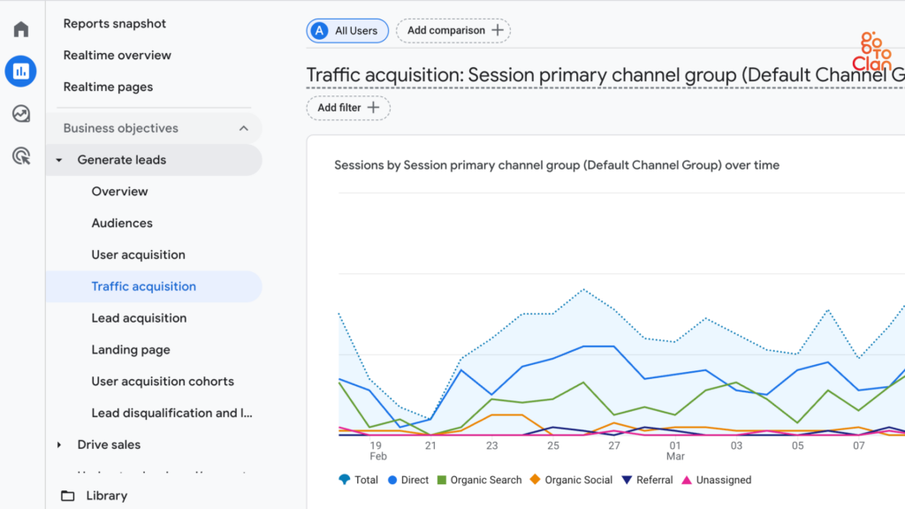This screenshot has height=509, width=905.
Task: Click the Advertising icon on left rail
Action: pyautogui.click(x=20, y=156)
